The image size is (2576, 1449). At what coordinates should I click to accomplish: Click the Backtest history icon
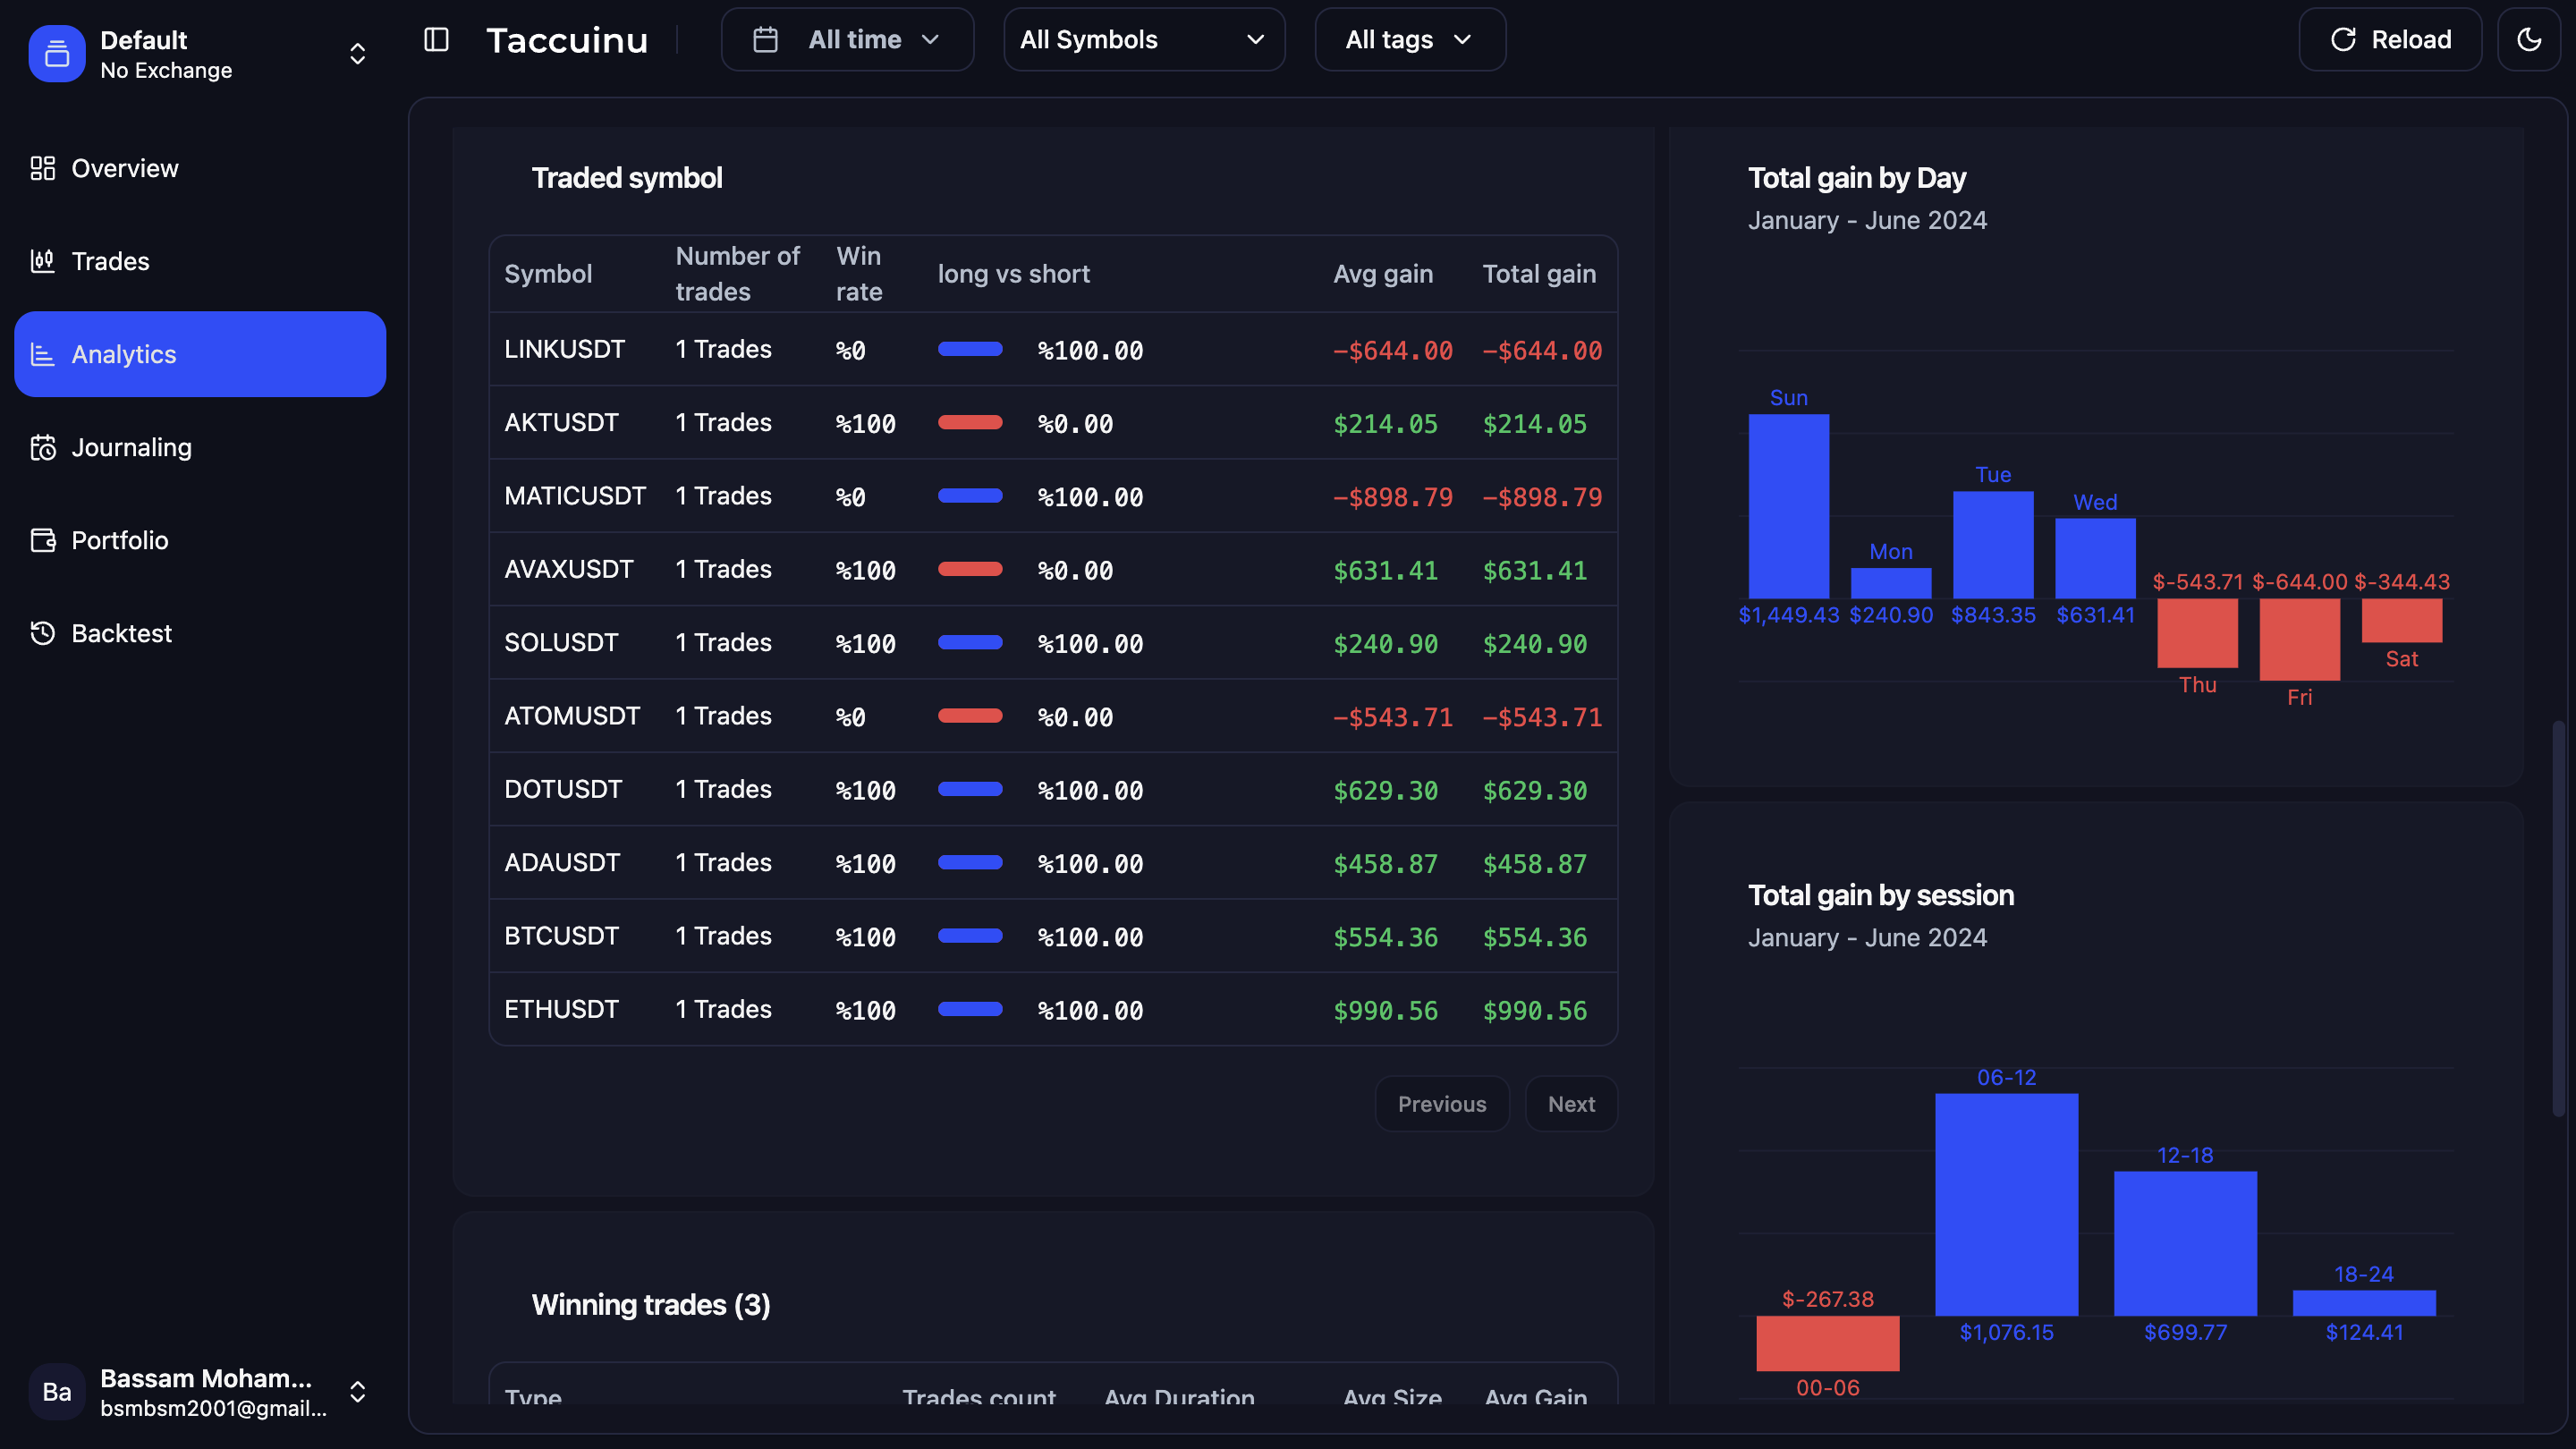(42, 633)
